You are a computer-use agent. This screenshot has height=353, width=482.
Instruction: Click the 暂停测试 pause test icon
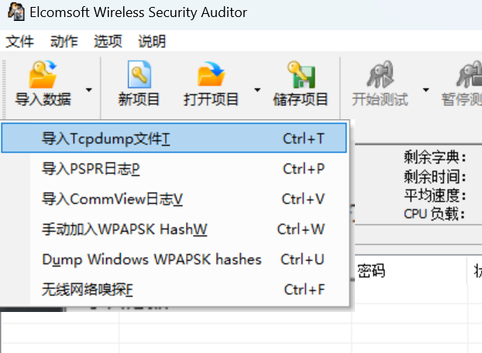tap(469, 74)
